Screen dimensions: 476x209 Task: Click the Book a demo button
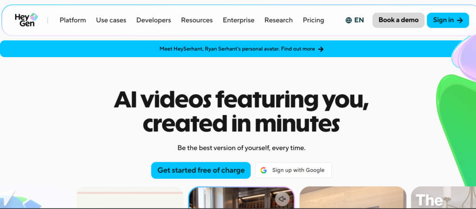pos(398,20)
